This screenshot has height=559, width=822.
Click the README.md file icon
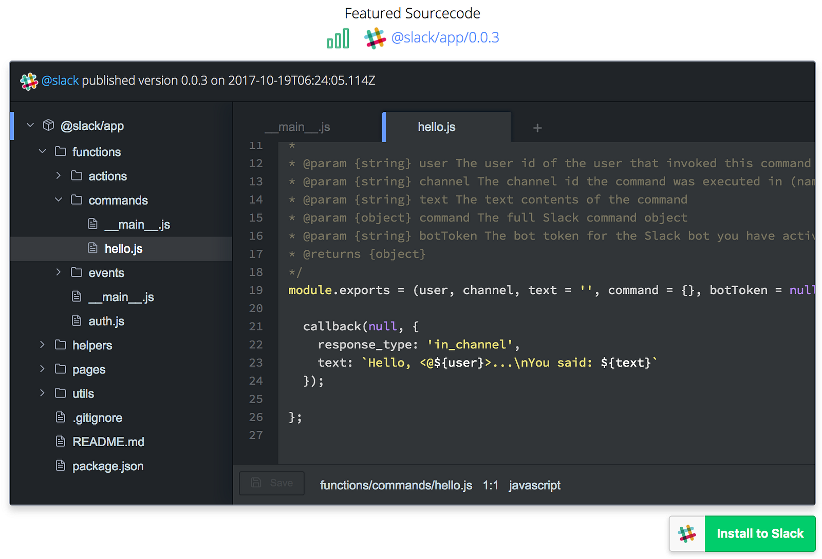coord(61,441)
